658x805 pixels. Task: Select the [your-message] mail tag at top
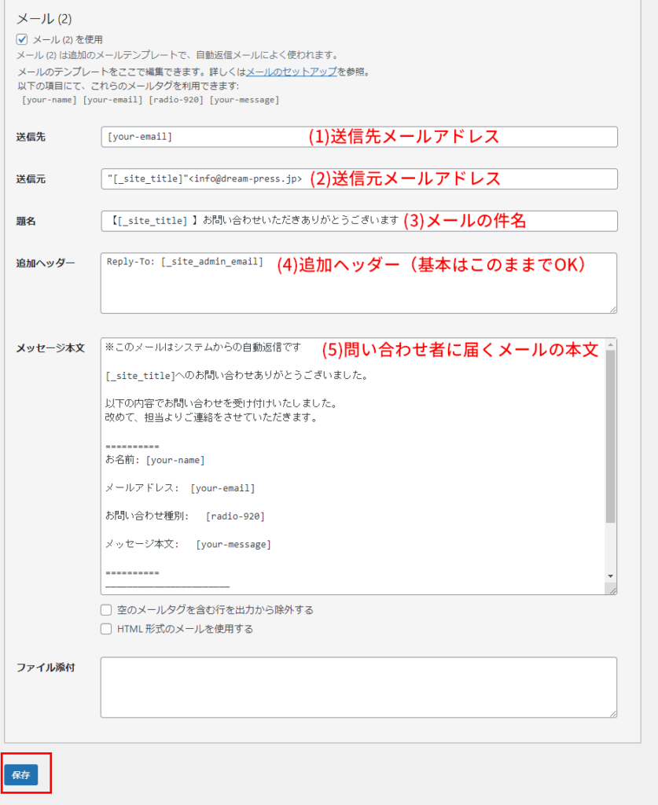244,100
